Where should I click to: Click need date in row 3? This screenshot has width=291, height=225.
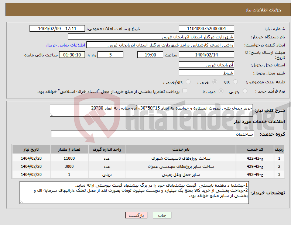click(x=31, y=174)
